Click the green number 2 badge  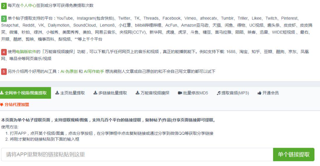[4, 6]
